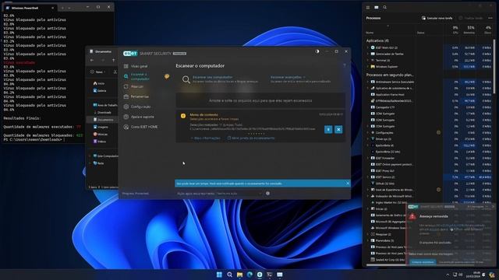This screenshot has height=280, width=499.
Task: Open Task Manager more options ellipsis
Action: [x=490, y=18]
